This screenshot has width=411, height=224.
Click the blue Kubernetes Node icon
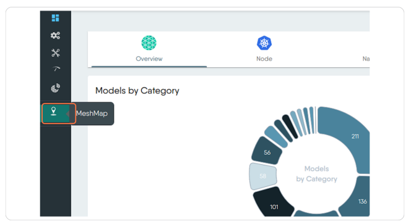click(264, 43)
